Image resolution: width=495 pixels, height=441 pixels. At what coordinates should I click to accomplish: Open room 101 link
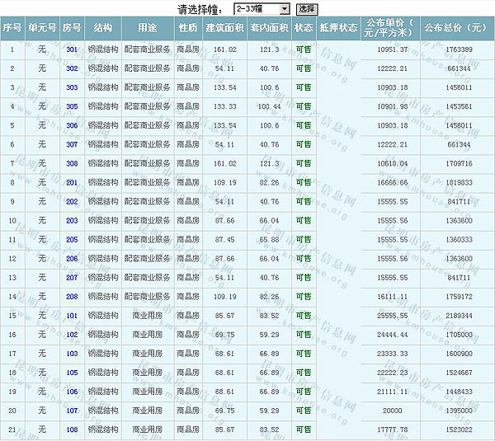coord(72,315)
